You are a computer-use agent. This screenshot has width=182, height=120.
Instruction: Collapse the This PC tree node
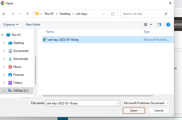[2, 35]
